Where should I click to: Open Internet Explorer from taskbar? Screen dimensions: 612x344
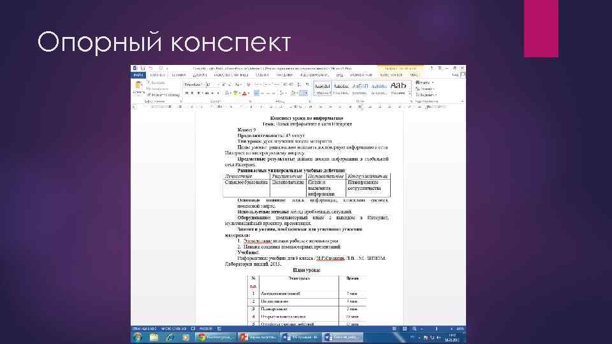tap(170, 338)
